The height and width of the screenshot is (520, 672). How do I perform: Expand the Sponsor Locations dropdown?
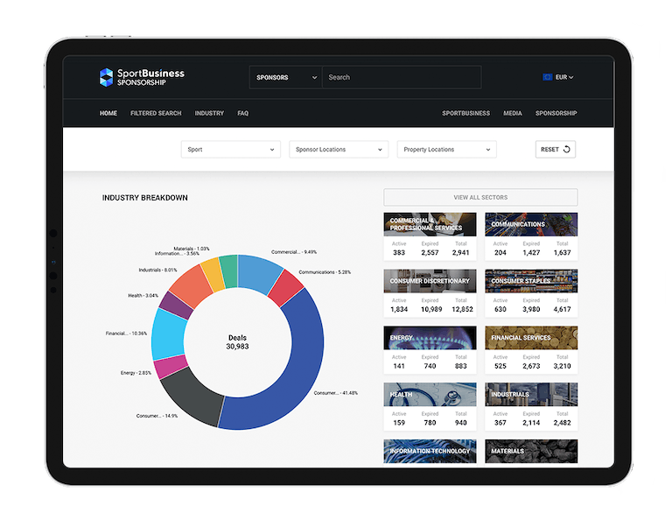pyautogui.click(x=339, y=149)
